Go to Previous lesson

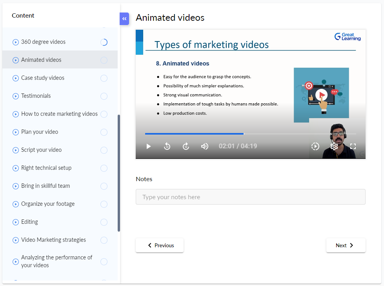coord(160,245)
